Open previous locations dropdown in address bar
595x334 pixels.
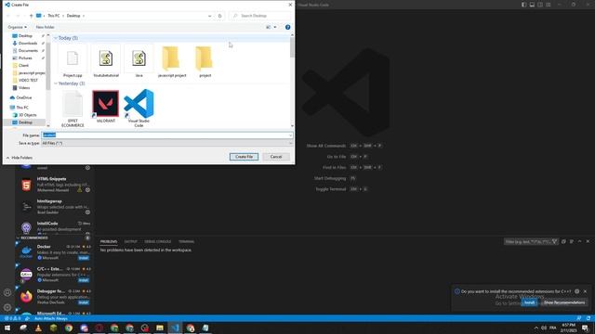click(x=209, y=16)
